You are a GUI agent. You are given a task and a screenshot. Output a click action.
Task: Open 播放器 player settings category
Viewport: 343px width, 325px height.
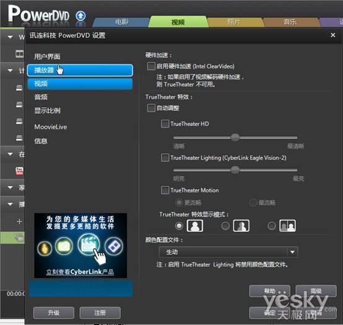click(80, 70)
